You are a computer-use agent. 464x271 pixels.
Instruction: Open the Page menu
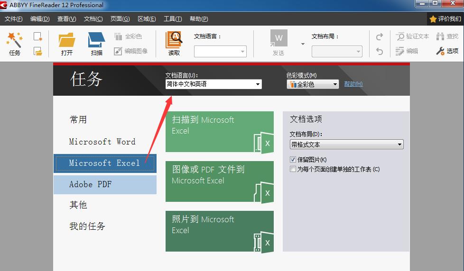[x=120, y=19]
